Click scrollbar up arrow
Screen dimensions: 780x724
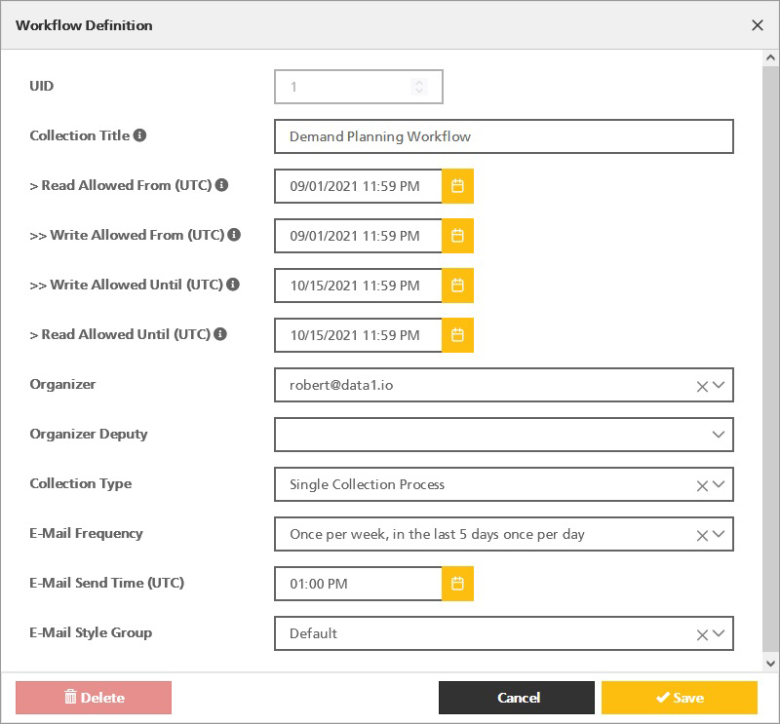pos(770,57)
